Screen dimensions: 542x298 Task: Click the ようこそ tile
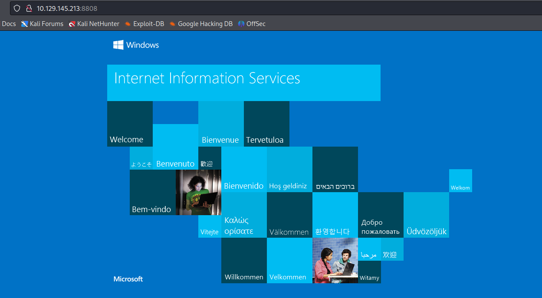[141, 158]
